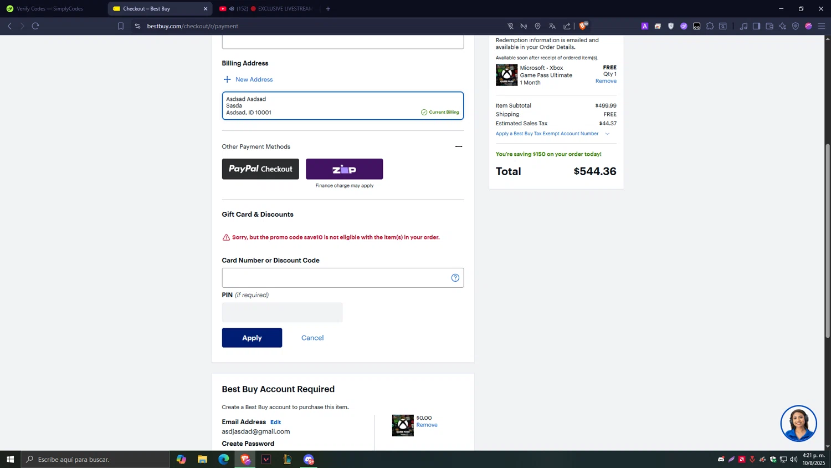Open Windows Start menu
This screenshot has height=468, width=831.
[x=10, y=459]
